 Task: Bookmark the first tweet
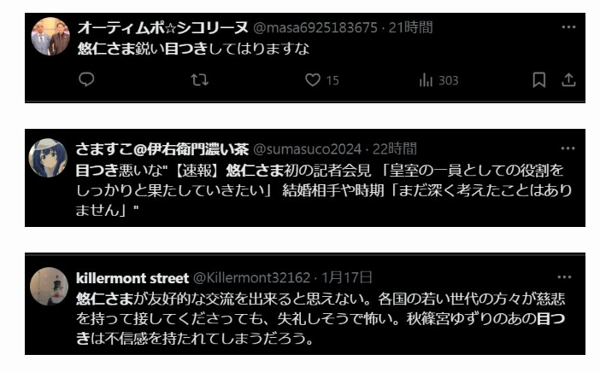(x=539, y=80)
